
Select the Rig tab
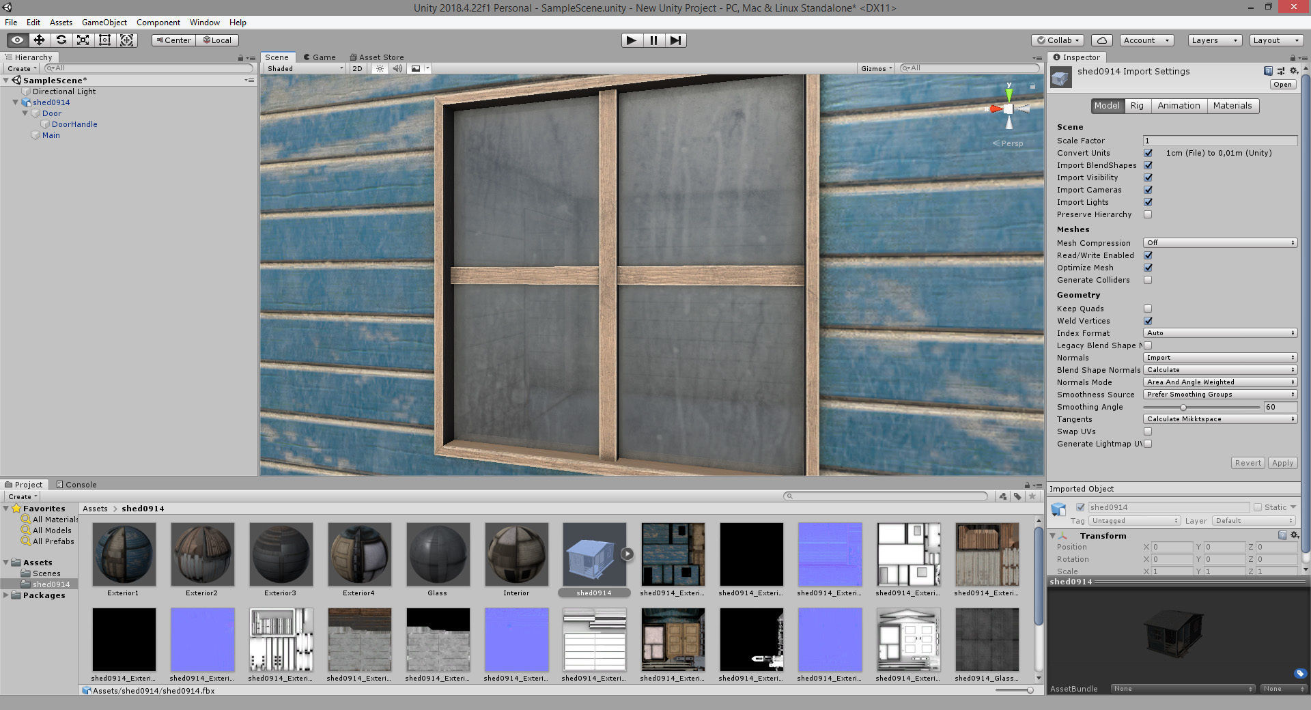pos(1137,106)
